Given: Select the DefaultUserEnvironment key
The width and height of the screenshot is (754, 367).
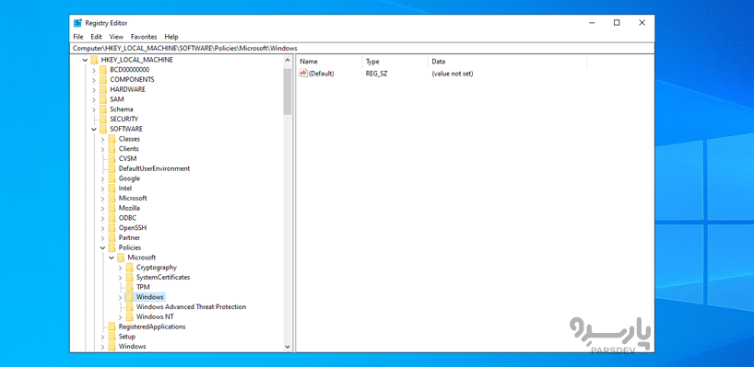Looking at the screenshot, I should 154,168.
